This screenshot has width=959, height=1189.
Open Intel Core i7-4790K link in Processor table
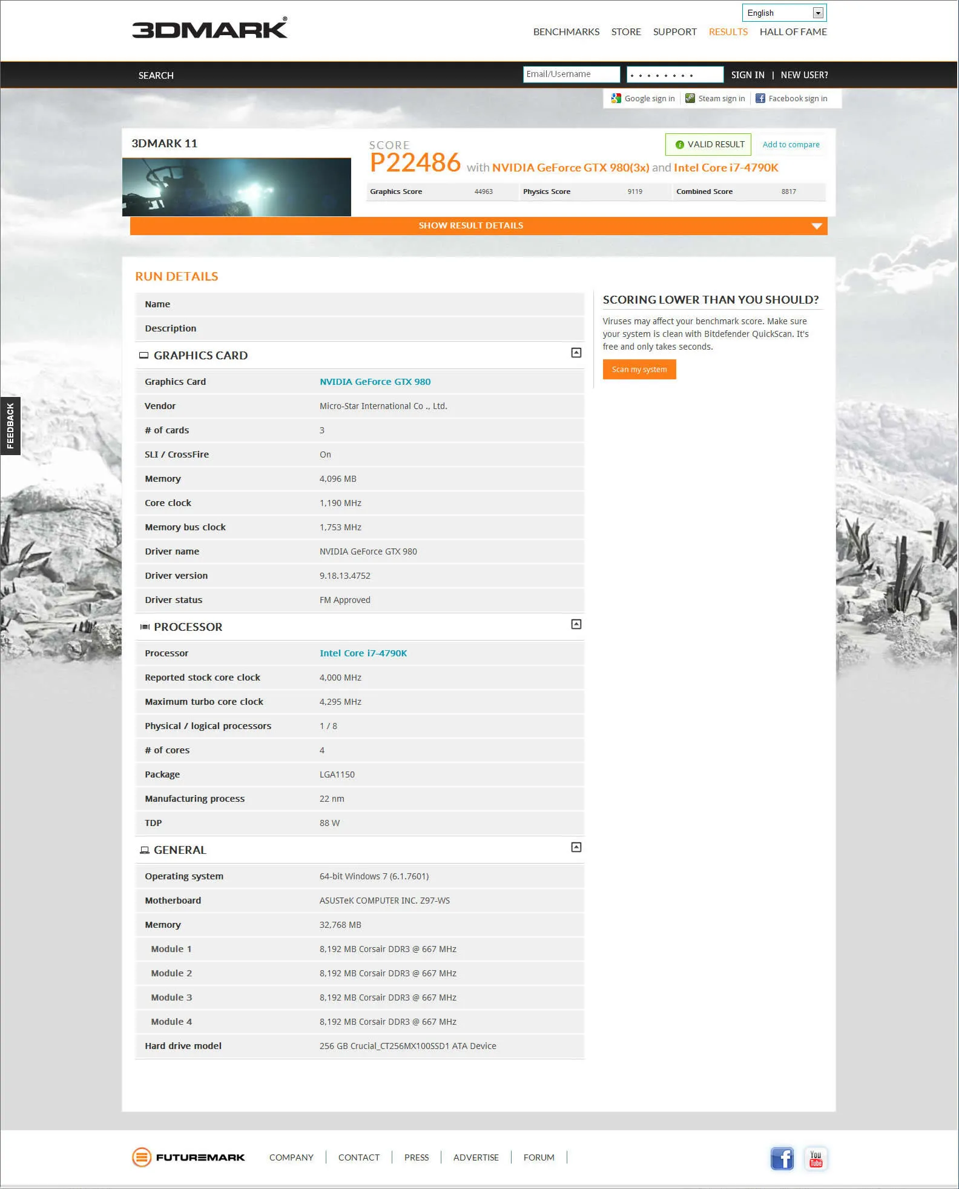[x=363, y=653]
